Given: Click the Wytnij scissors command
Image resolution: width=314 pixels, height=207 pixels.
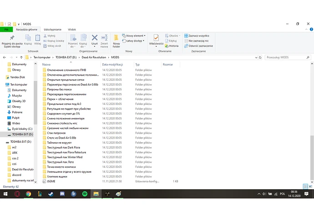Looking at the screenshot, I should coord(50,36).
